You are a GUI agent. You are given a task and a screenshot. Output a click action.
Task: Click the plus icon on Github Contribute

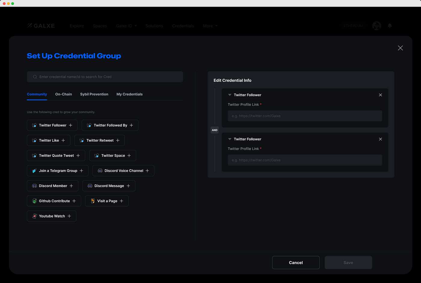pyautogui.click(x=74, y=201)
